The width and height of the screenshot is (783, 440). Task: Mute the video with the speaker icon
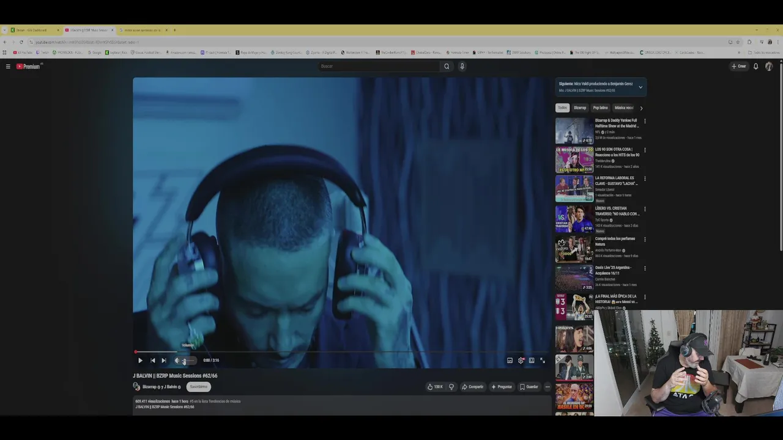point(177,361)
